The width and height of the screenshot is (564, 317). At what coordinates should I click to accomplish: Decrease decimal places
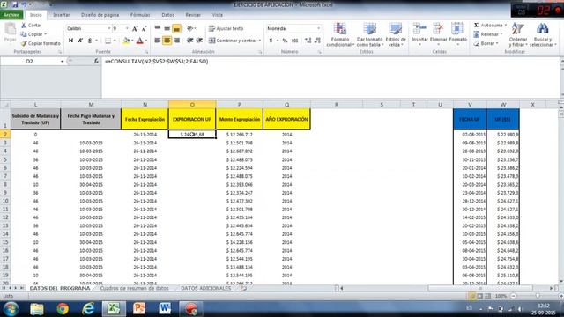click(317, 41)
